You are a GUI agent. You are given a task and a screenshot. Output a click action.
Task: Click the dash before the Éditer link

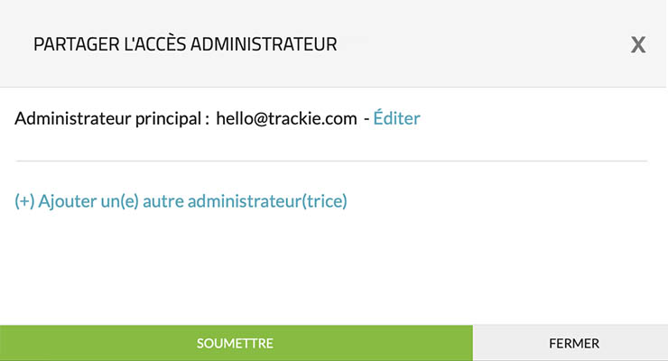tap(366, 118)
